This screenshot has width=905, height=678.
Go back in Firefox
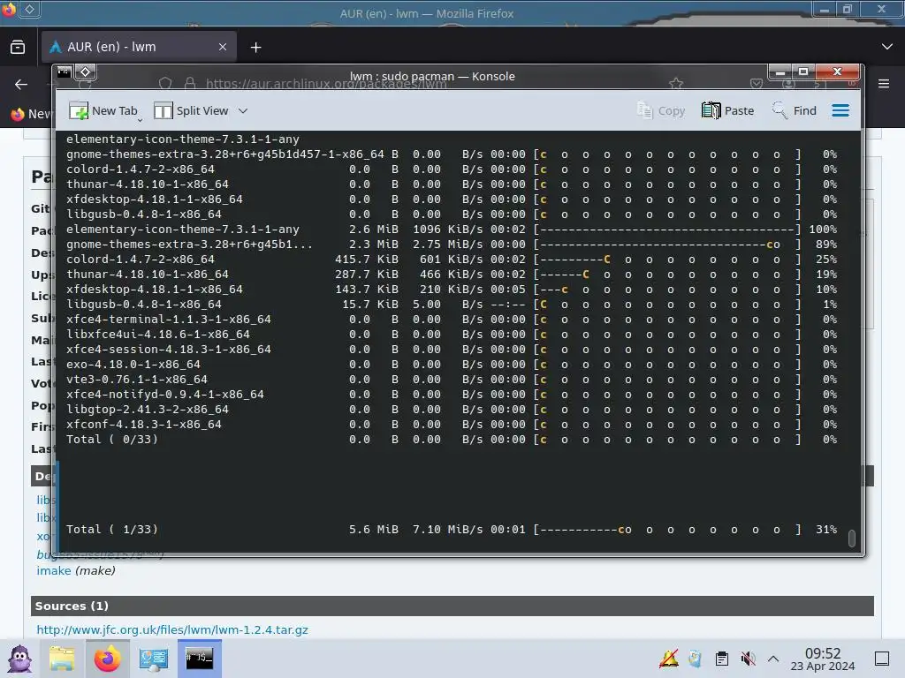(21, 85)
